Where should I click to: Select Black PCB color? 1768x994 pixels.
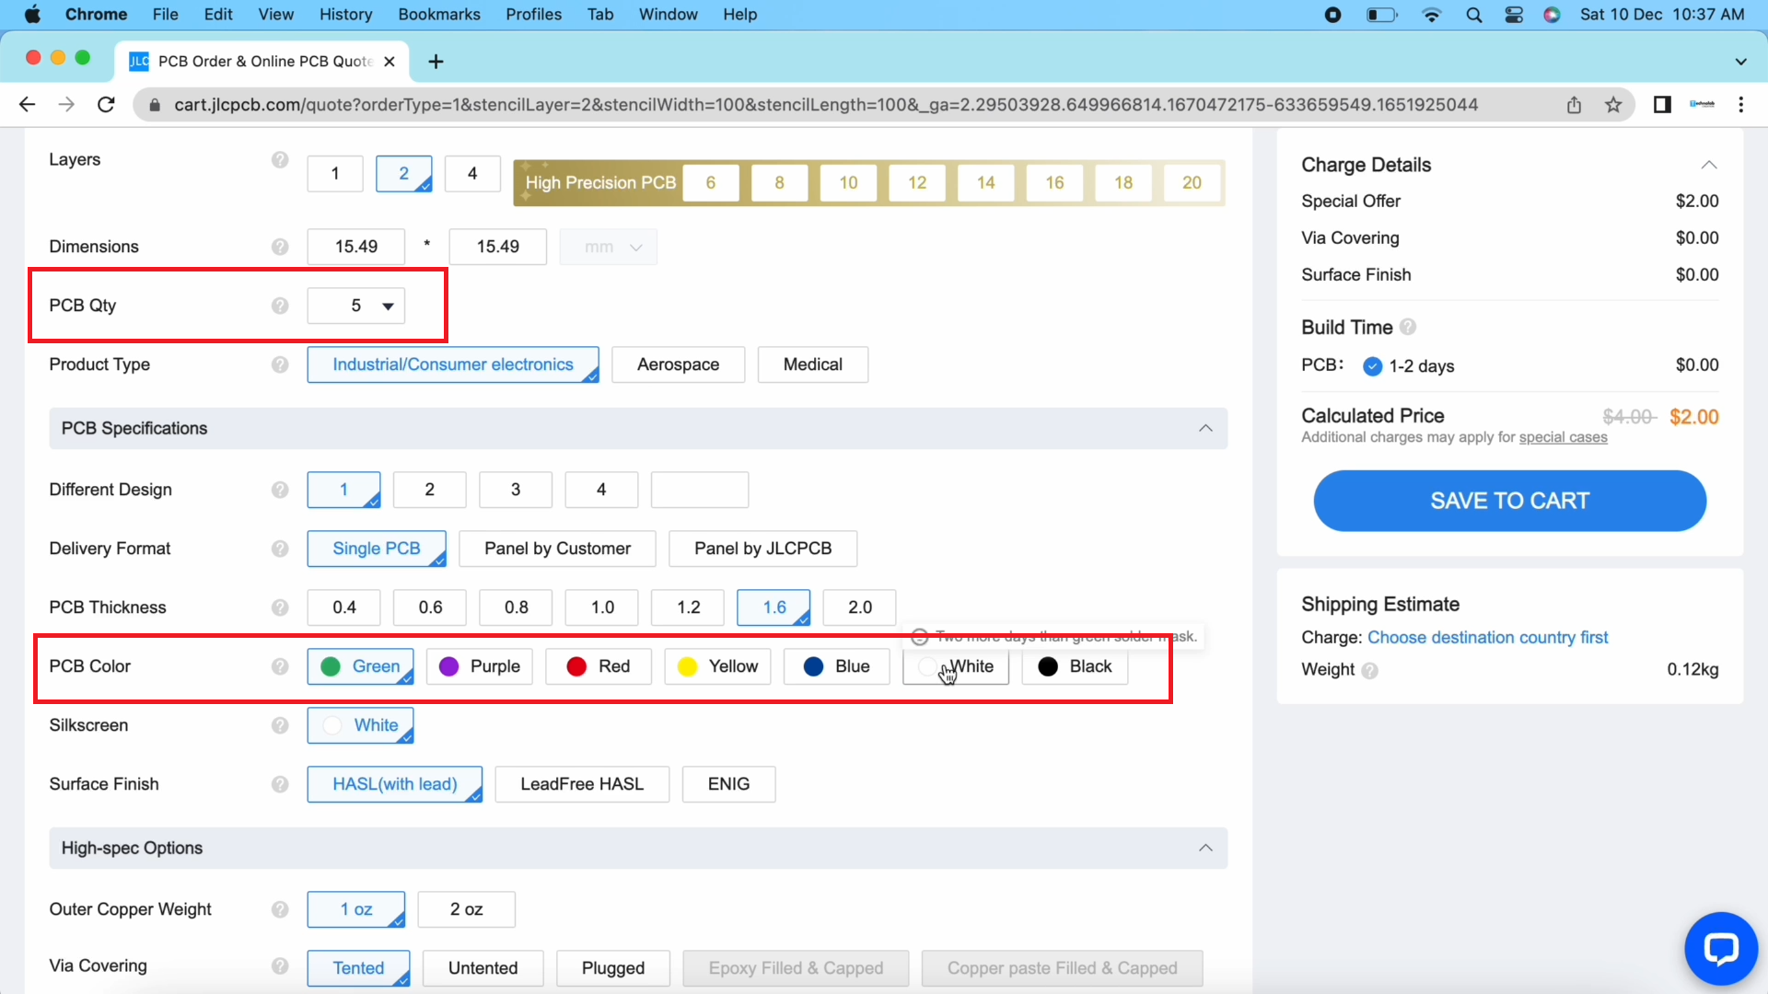1075,666
